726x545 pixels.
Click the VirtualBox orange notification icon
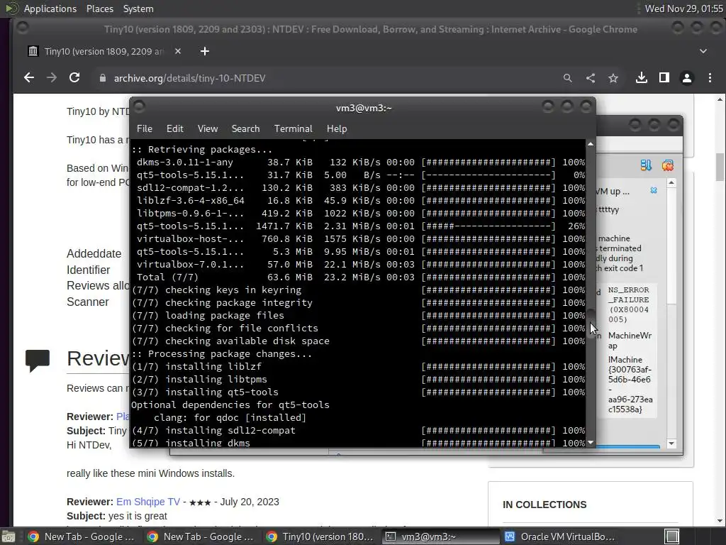click(x=668, y=165)
